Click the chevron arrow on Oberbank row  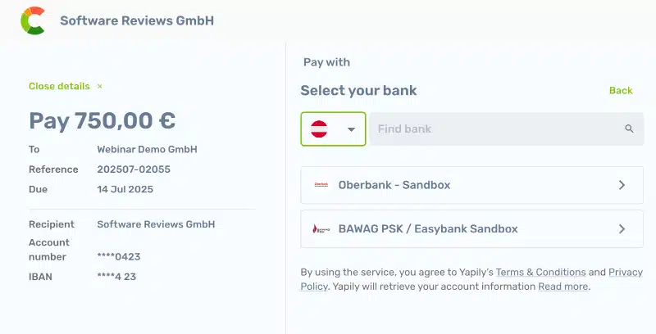coord(622,185)
